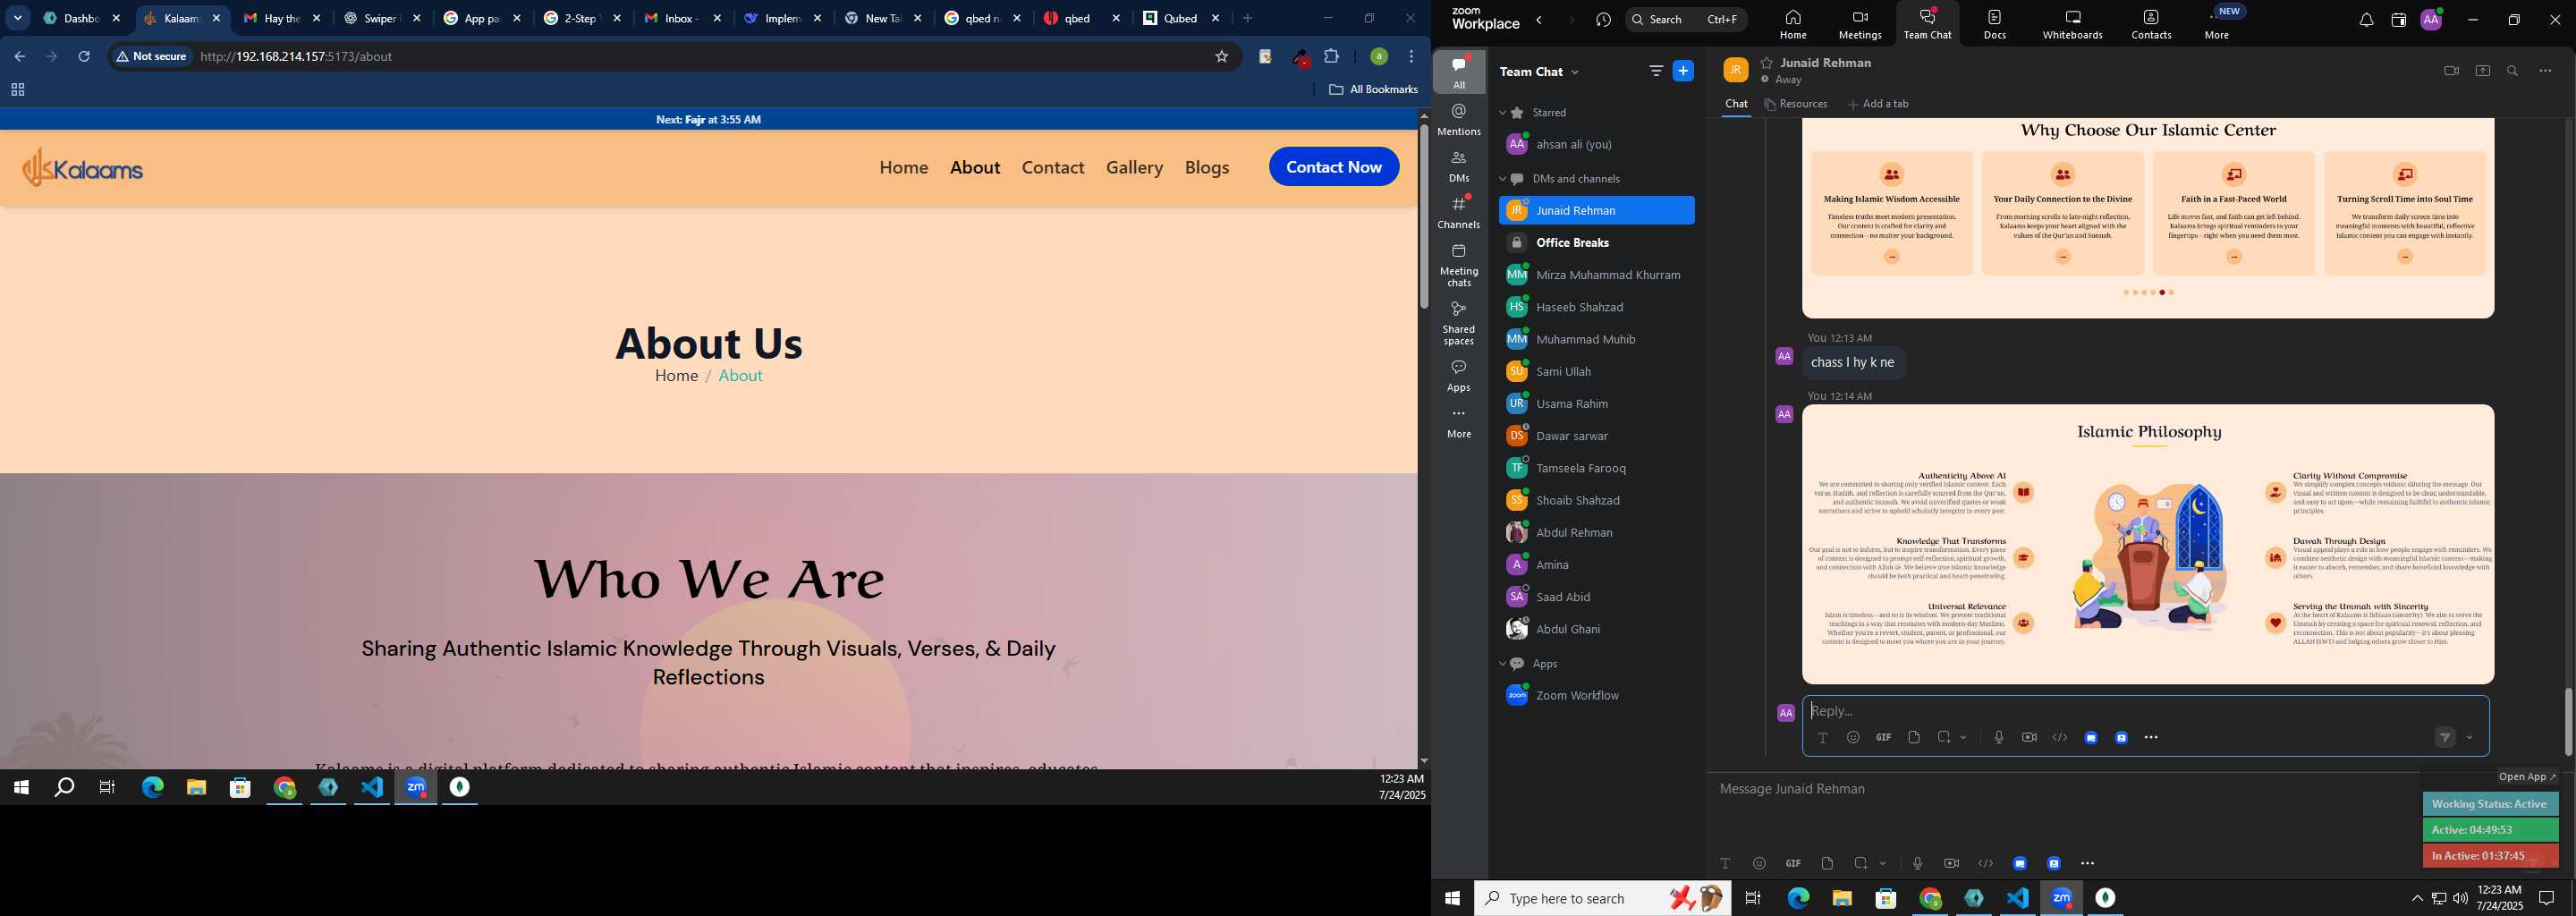Open chat with Mirza Muhammad Khurram
This screenshot has width=2576, height=916.
1596,275
